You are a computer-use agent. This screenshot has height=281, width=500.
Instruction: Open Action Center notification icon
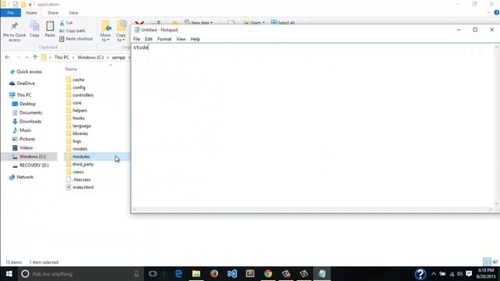[x=469, y=274]
